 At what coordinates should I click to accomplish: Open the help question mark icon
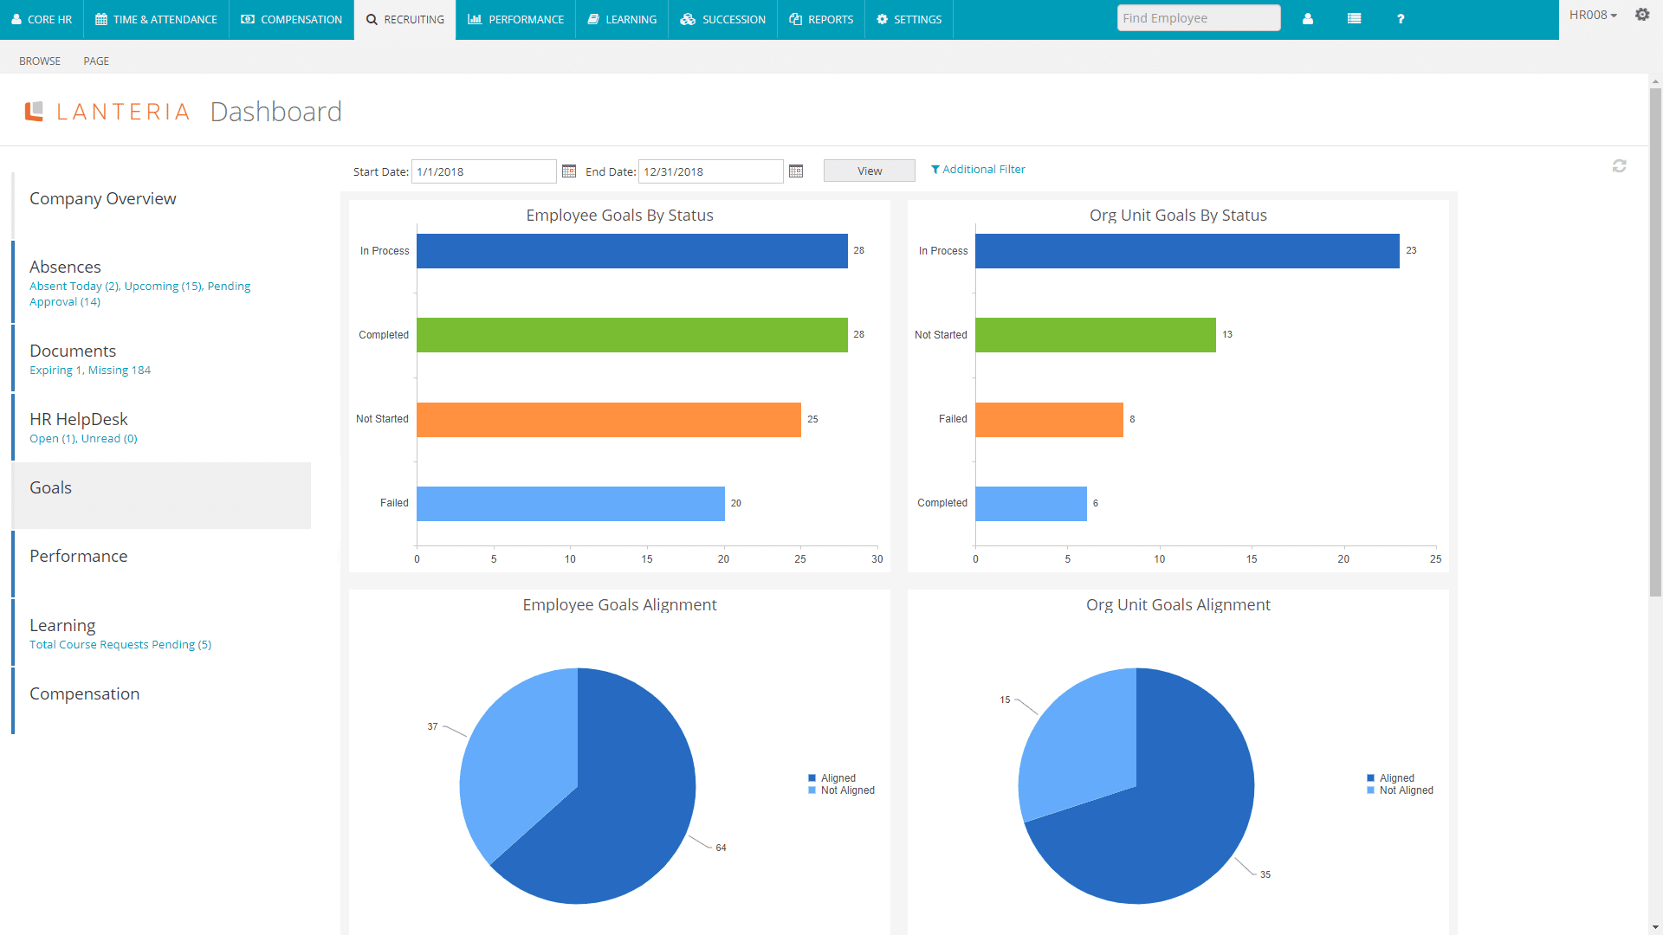coord(1401,18)
